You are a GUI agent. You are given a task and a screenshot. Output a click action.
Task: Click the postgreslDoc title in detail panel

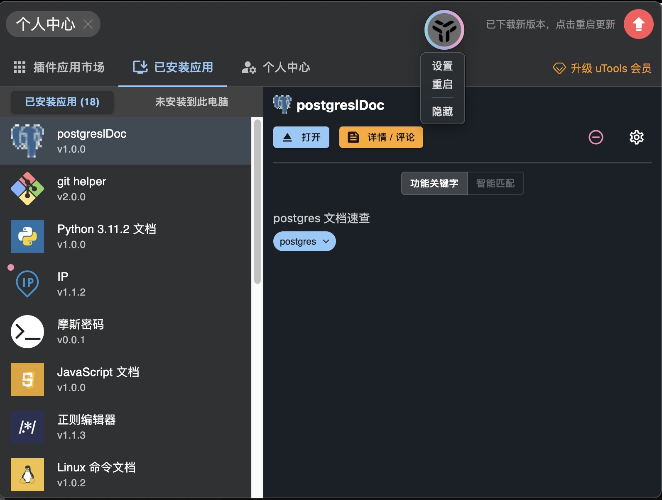(341, 105)
